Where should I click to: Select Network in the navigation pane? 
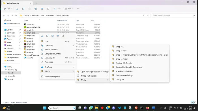pyautogui.click(x=10, y=79)
